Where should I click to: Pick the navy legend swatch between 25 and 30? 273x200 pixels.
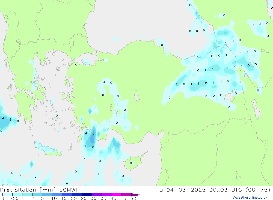87,195
